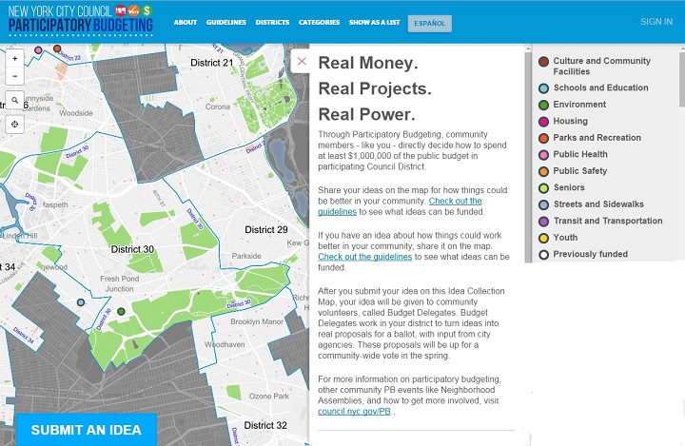Click the locate me crosshair button
The image size is (685, 446).
click(x=15, y=124)
